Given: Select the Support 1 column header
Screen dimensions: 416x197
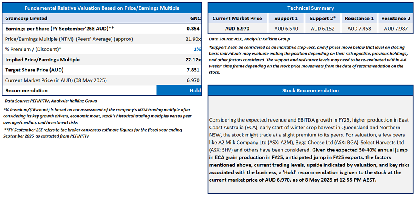Looking at the screenshot, I should (x=285, y=18).
